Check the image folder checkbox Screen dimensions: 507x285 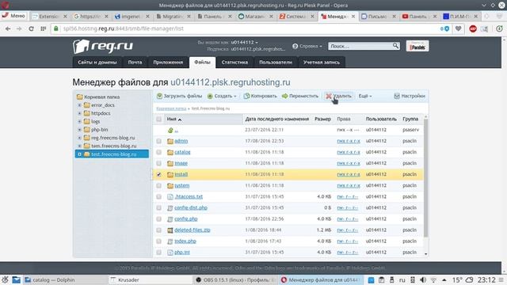pos(158,164)
